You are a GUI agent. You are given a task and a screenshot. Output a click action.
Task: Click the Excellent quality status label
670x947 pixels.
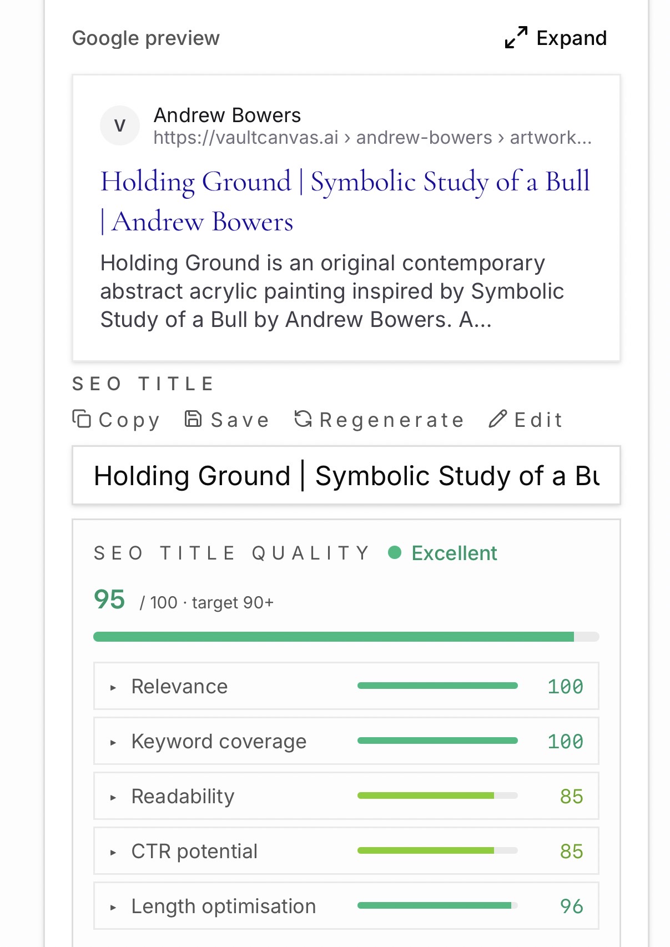coord(454,553)
